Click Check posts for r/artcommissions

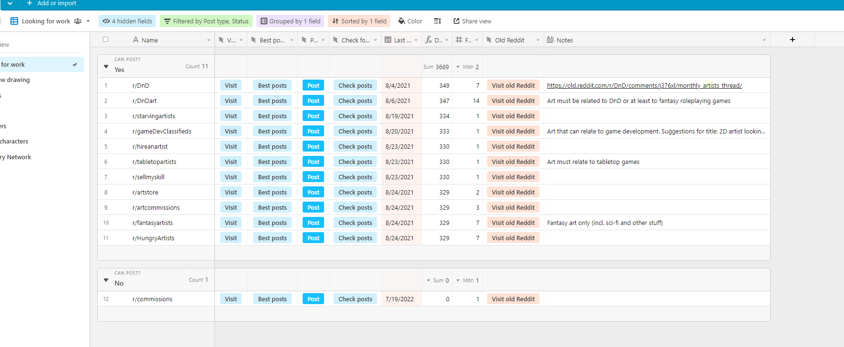355,207
